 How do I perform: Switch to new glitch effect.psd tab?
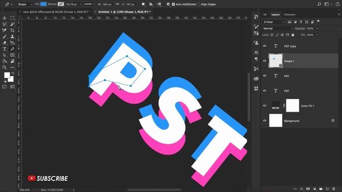tap(56, 12)
